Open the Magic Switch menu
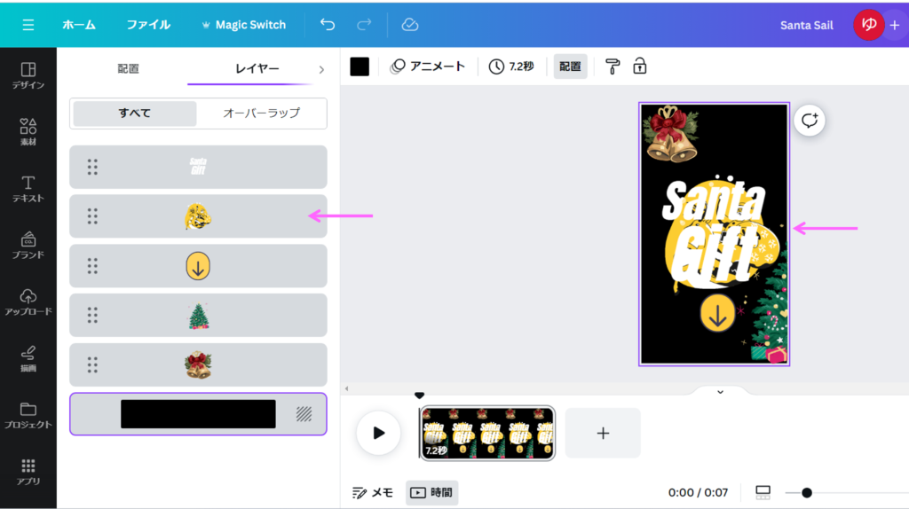The width and height of the screenshot is (909, 509). [x=243, y=25]
